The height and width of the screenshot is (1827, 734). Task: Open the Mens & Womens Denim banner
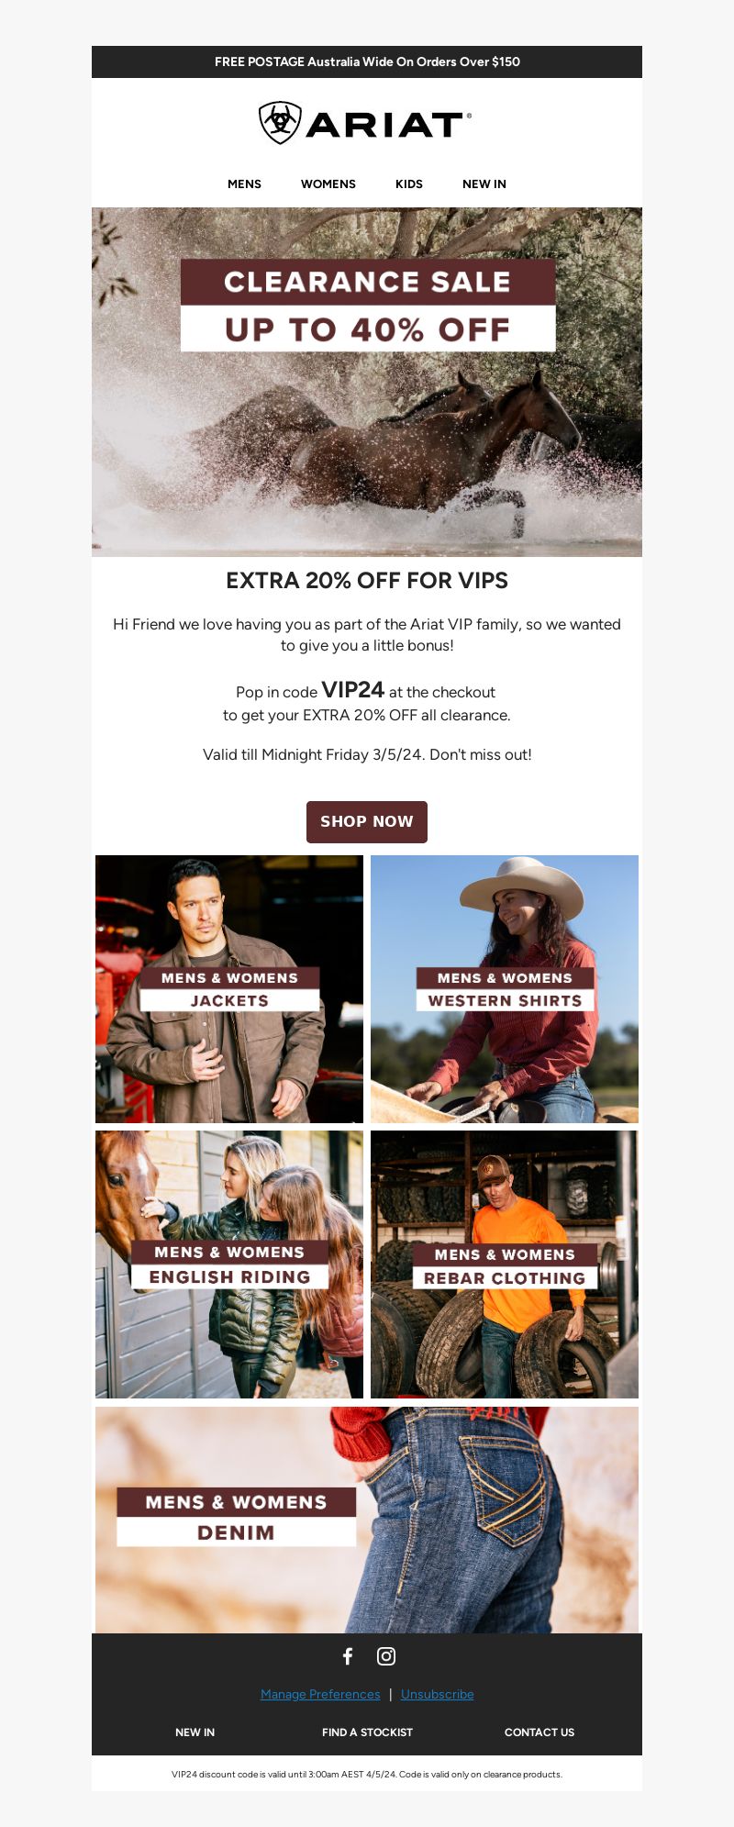(x=367, y=1520)
